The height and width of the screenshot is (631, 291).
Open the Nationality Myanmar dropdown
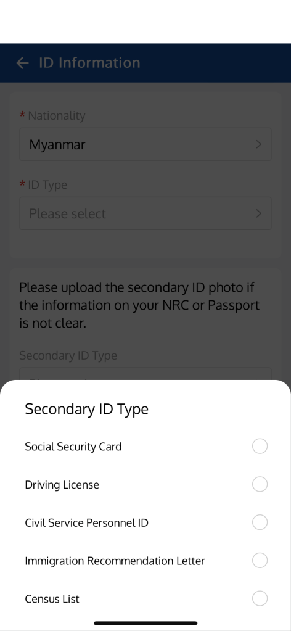[145, 144]
